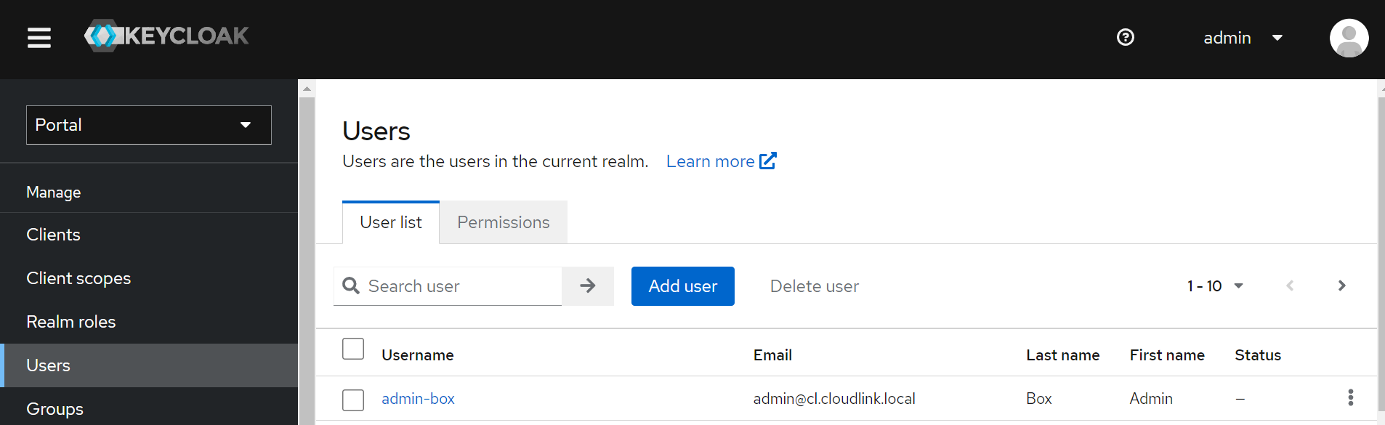The height and width of the screenshot is (425, 1385).
Task: Click the user avatar icon
Action: point(1349,38)
